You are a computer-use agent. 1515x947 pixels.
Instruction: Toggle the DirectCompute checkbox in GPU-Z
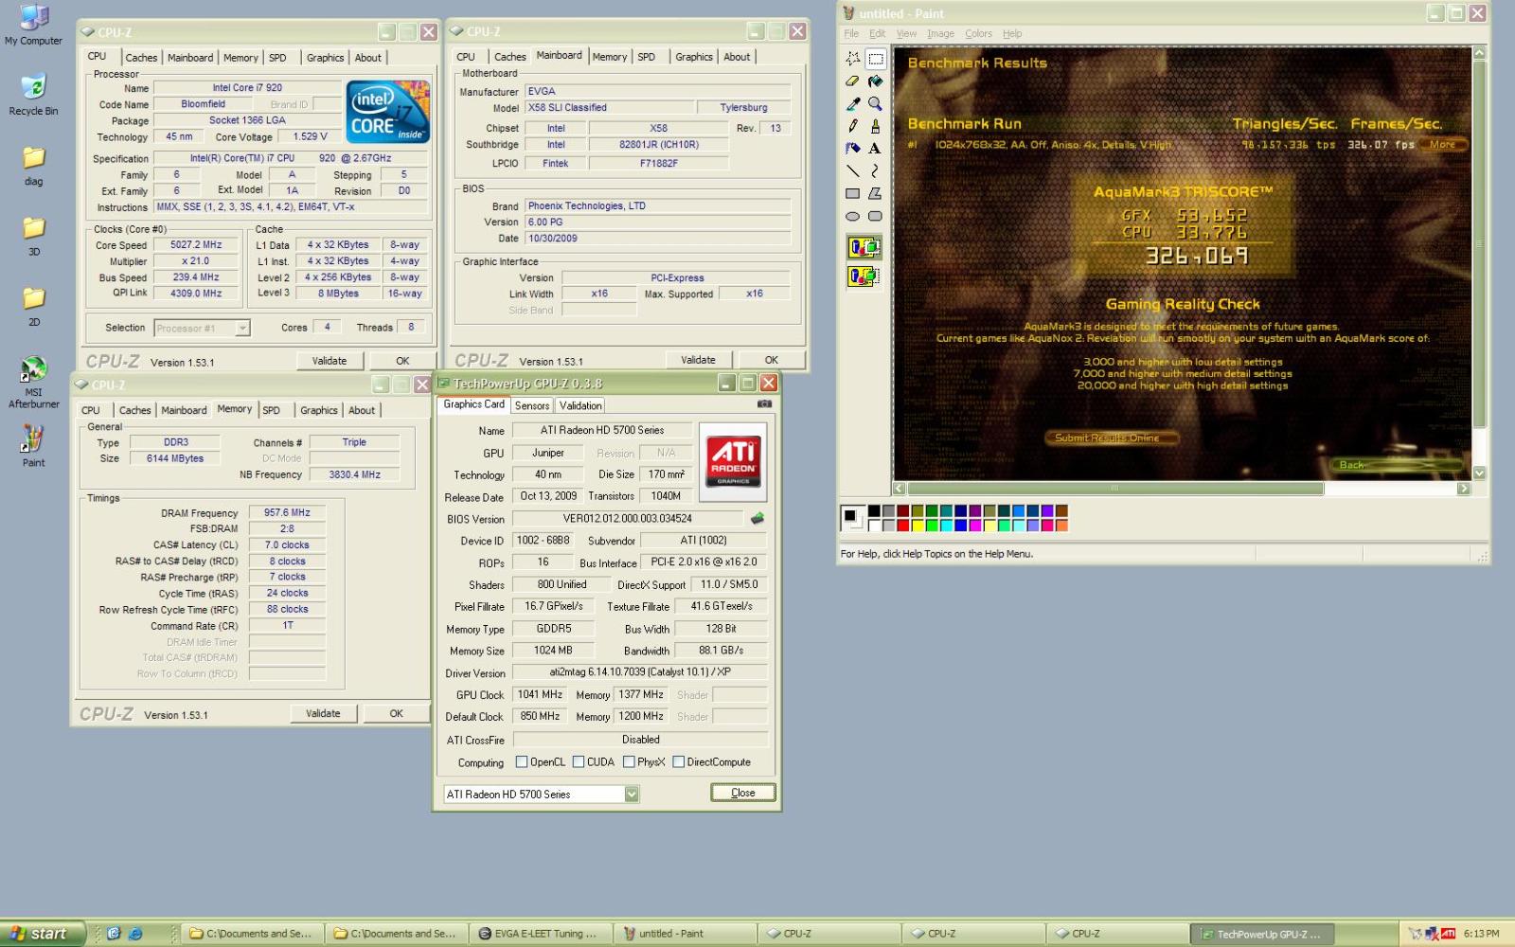point(678,762)
